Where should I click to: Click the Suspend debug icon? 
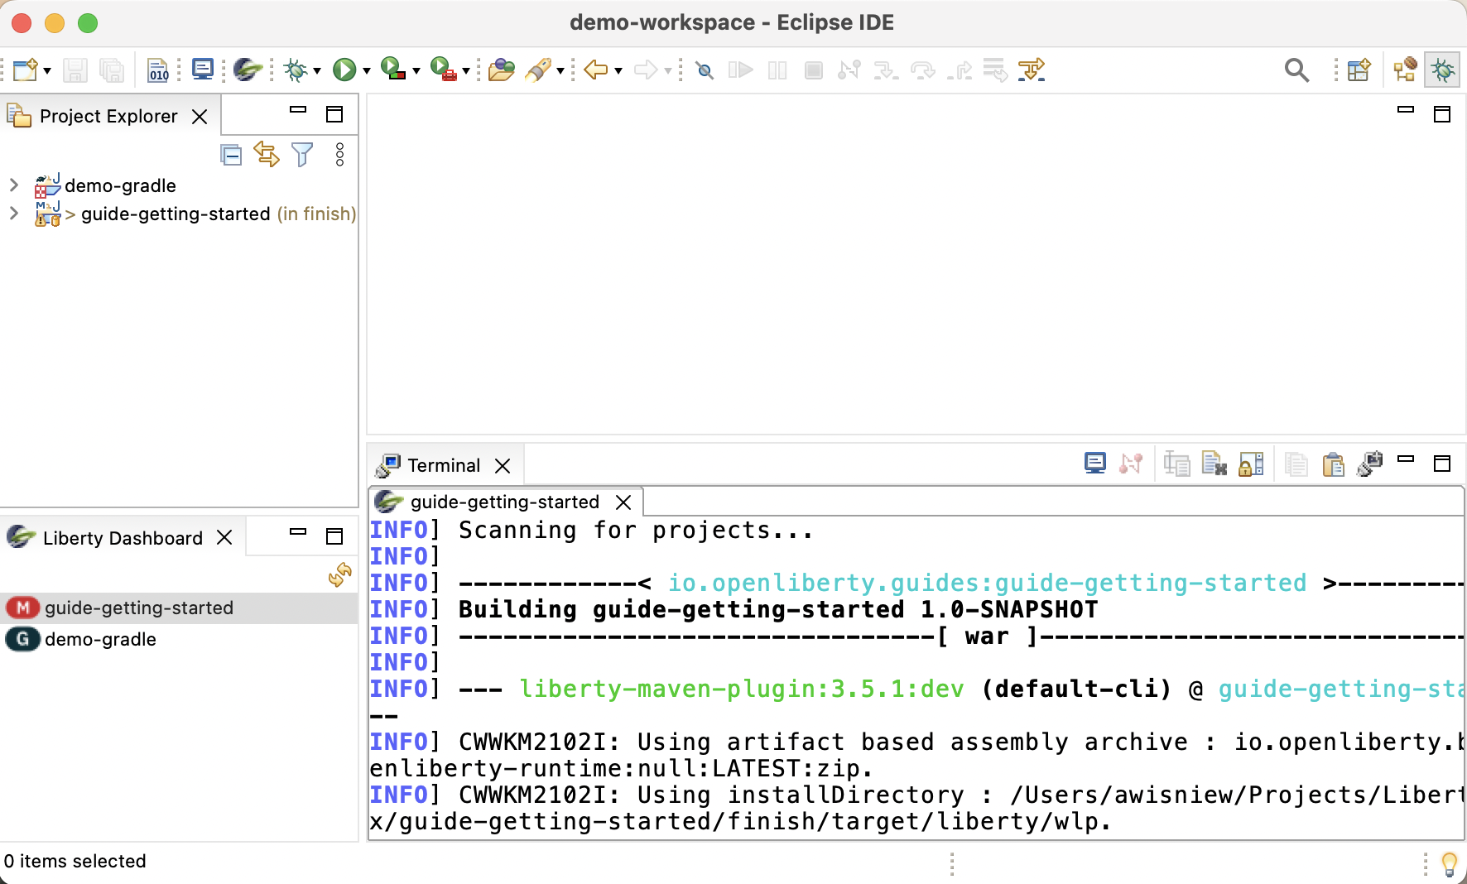click(x=777, y=70)
